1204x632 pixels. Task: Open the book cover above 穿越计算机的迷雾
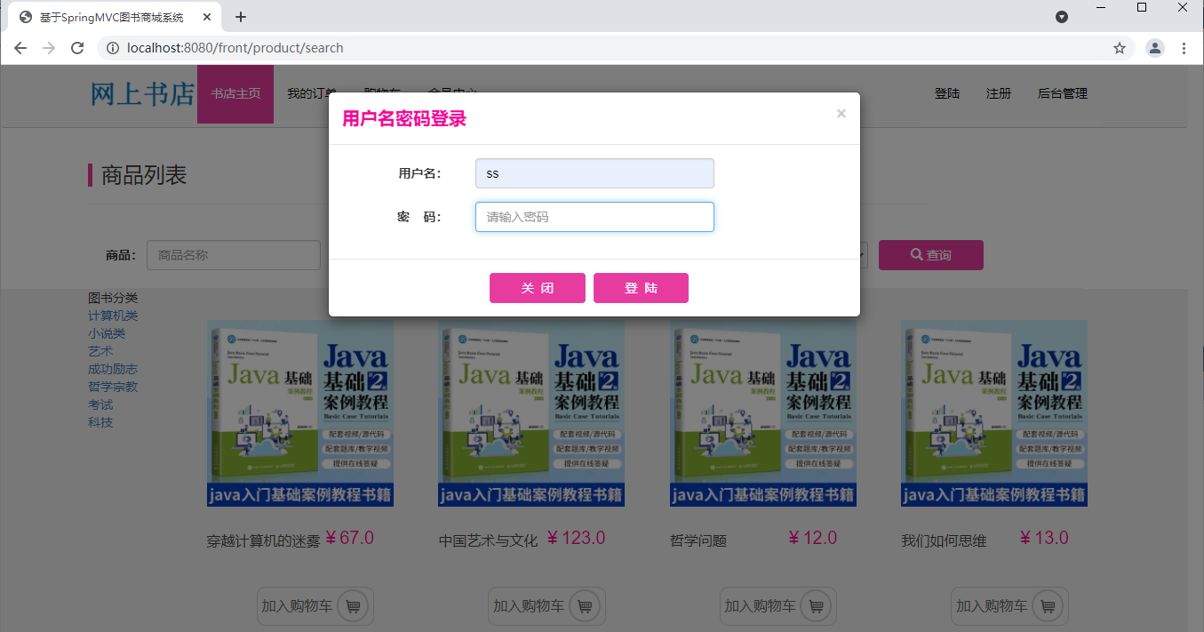(x=300, y=413)
